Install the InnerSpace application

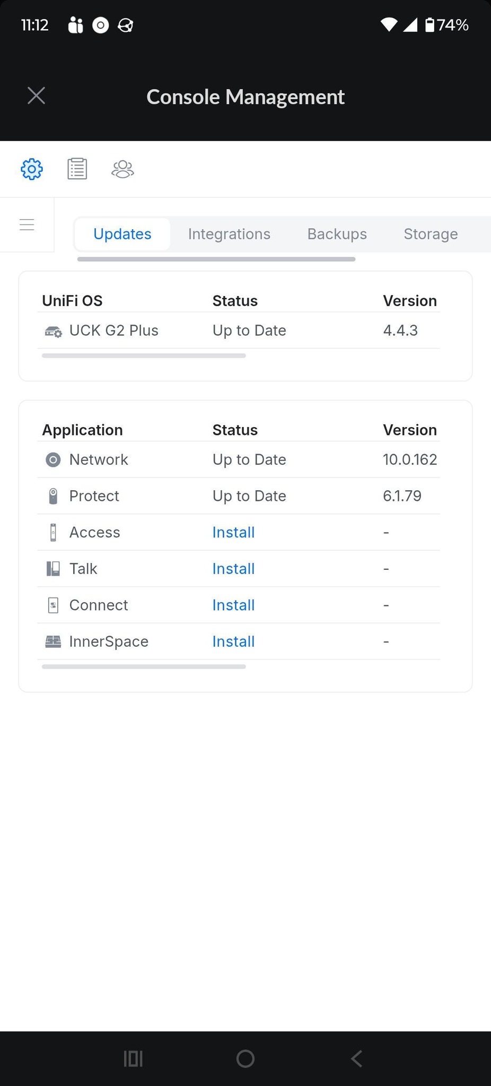[x=233, y=641]
